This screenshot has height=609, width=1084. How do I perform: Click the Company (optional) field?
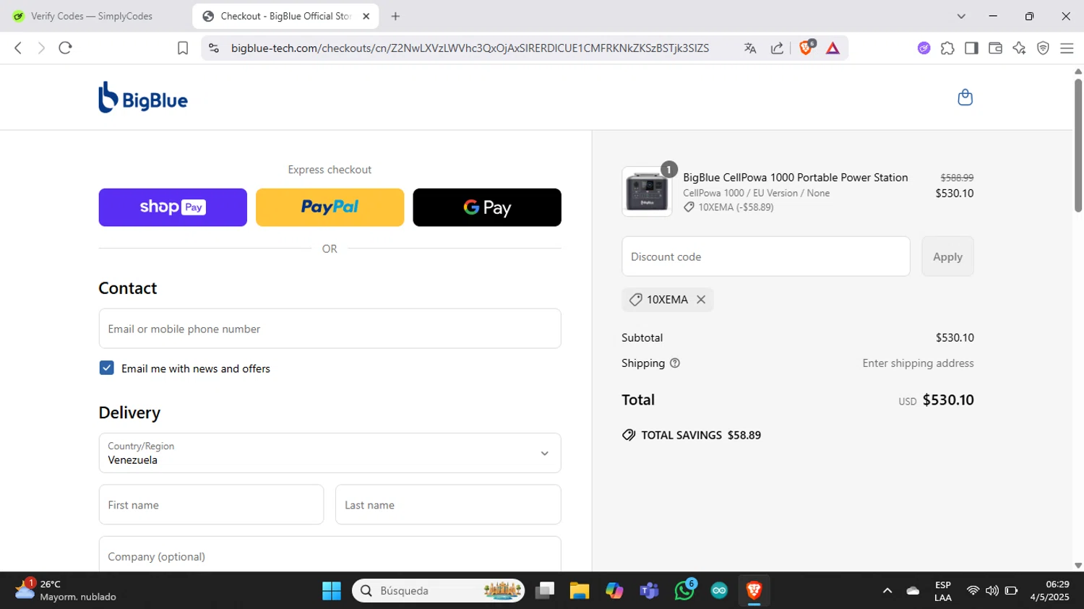point(330,554)
